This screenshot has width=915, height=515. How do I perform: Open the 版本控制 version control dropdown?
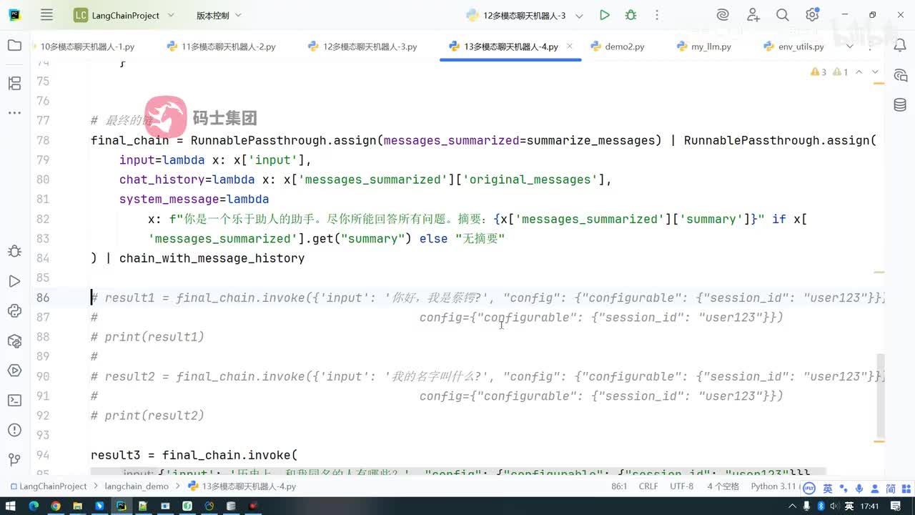[x=219, y=15]
